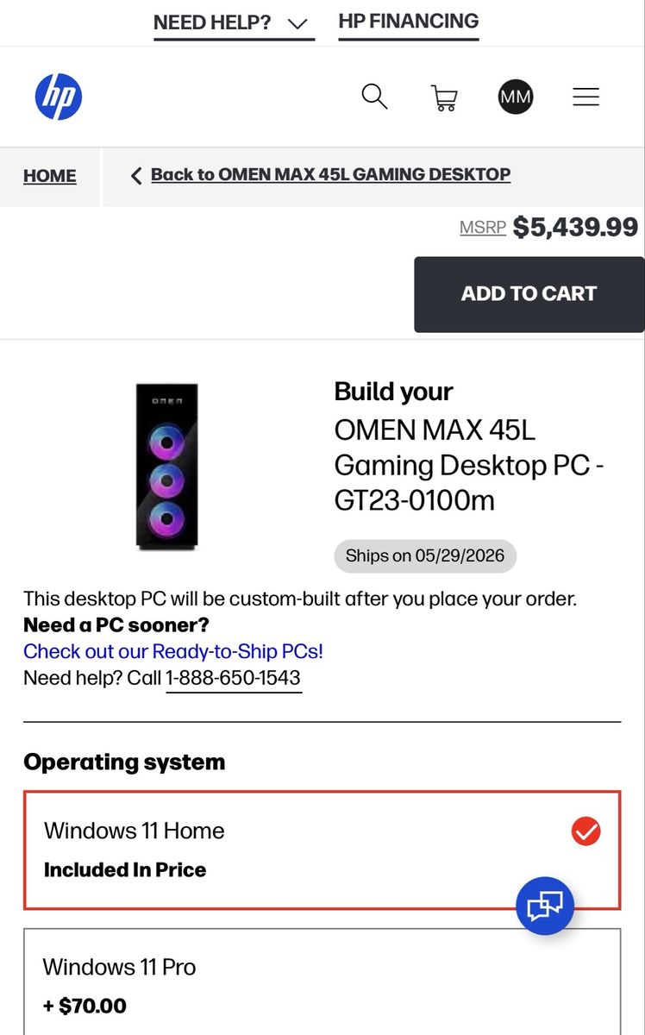View the shopping cart icon
This screenshot has width=645, height=1035.
(444, 97)
